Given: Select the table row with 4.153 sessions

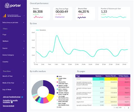Looking at the screenshot, I should [103, 89].
